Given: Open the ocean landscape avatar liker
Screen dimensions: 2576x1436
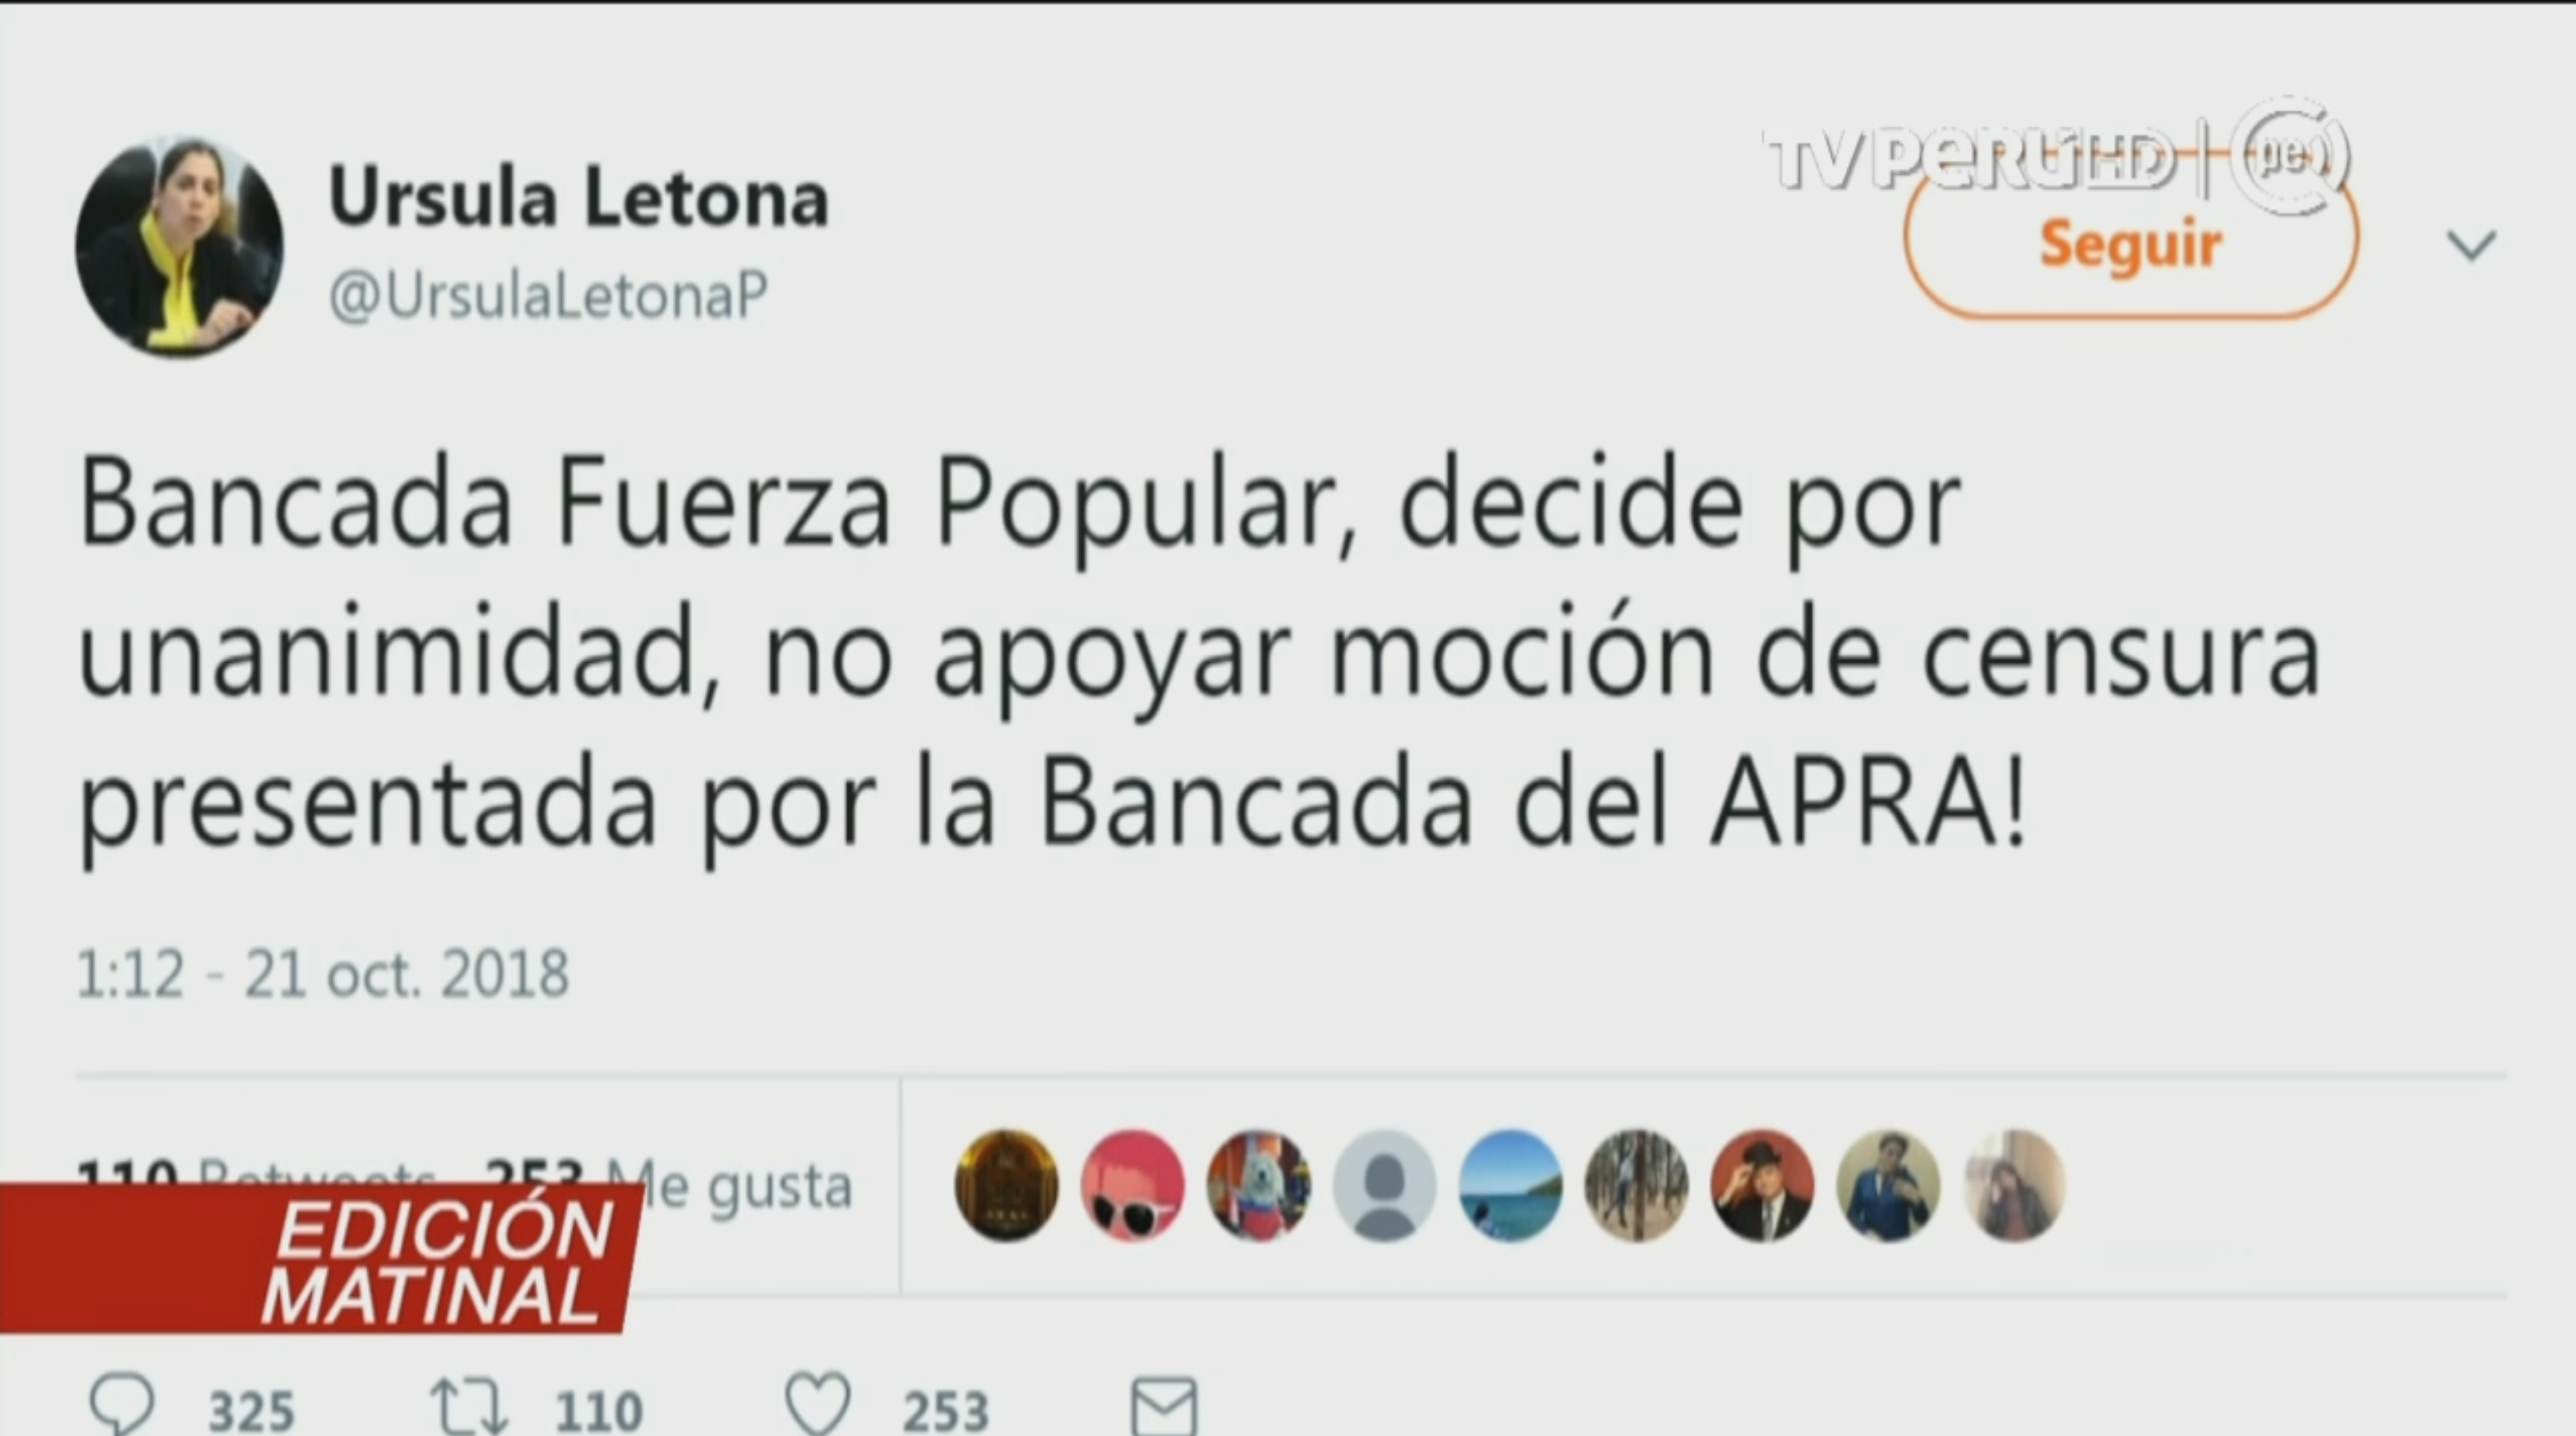Looking at the screenshot, I should [x=1510, y=1186].
